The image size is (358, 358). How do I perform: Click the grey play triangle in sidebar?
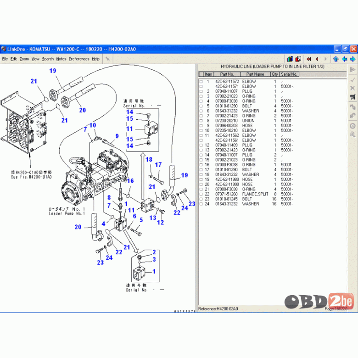click(352, 69)
